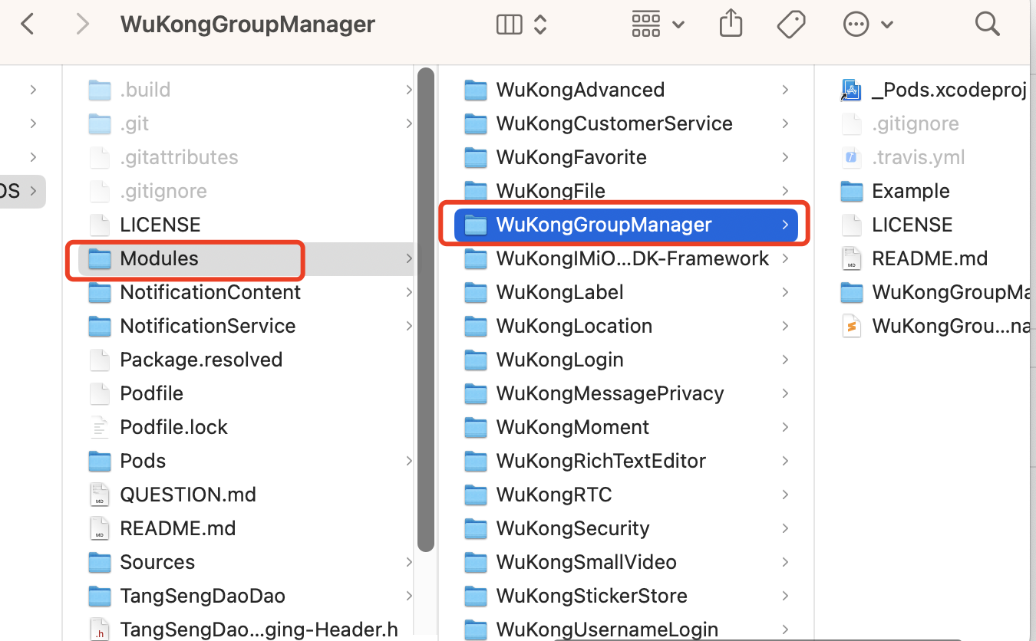
Task: Click the first column's vertical scrollbar
Action: point(426,307)
